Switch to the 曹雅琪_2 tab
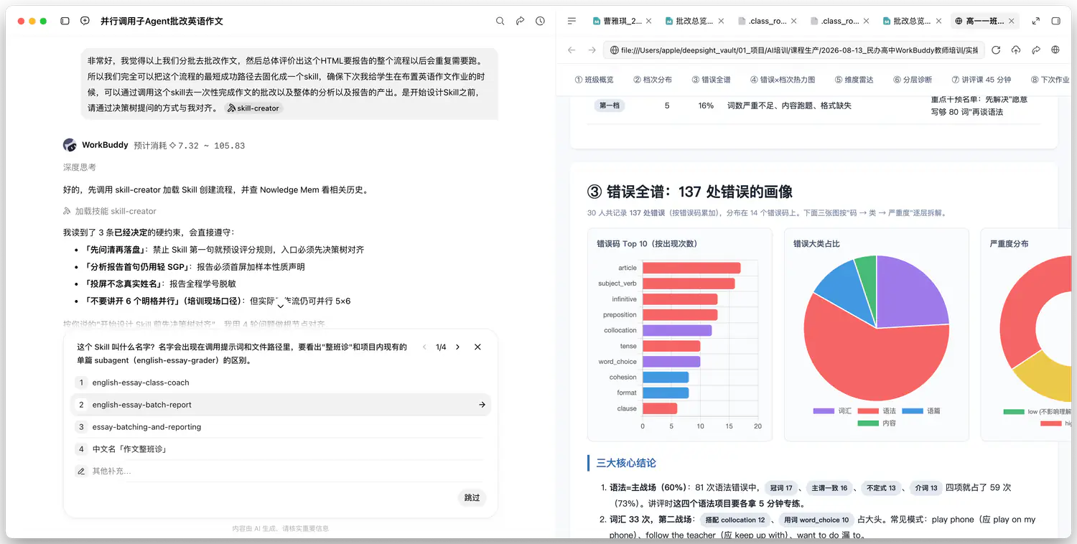 coord(622,22)
